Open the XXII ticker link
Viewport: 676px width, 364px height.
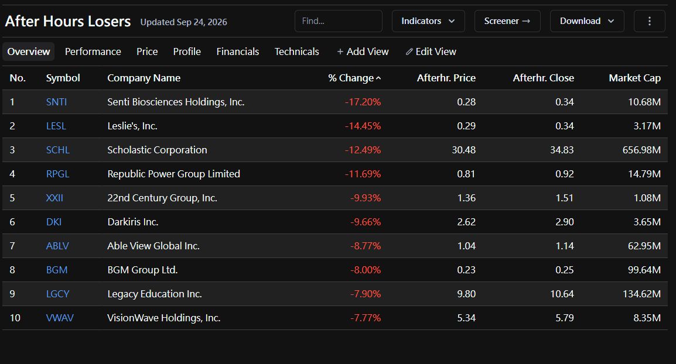tap(54, 198)
